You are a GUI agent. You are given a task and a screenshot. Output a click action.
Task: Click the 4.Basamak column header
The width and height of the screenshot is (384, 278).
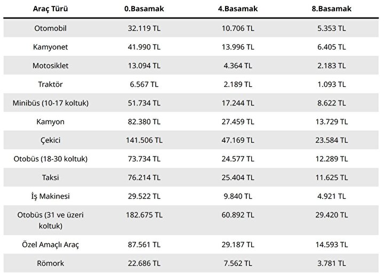(x=238, y=9)
